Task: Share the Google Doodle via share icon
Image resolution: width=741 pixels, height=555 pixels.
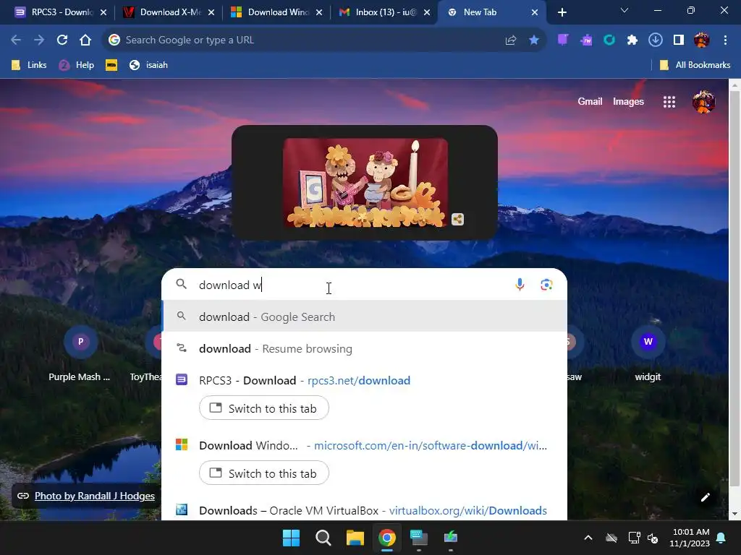Action: [457, 220]
